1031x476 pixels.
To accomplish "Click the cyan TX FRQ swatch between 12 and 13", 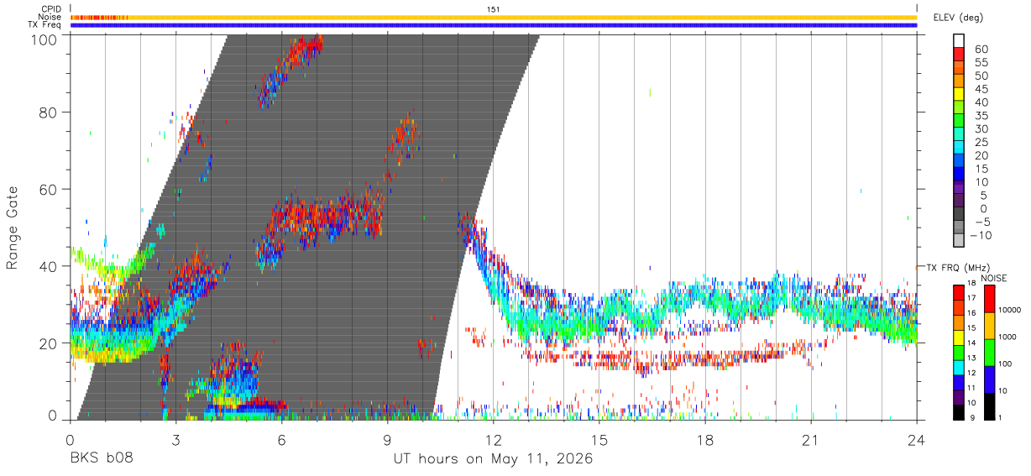I will pyautogui.click(x=959, y=367).
